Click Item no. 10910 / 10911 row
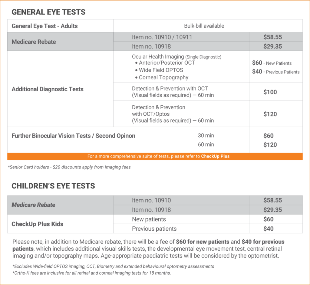This screenshot has width=310, height=285. click(162, 37)
